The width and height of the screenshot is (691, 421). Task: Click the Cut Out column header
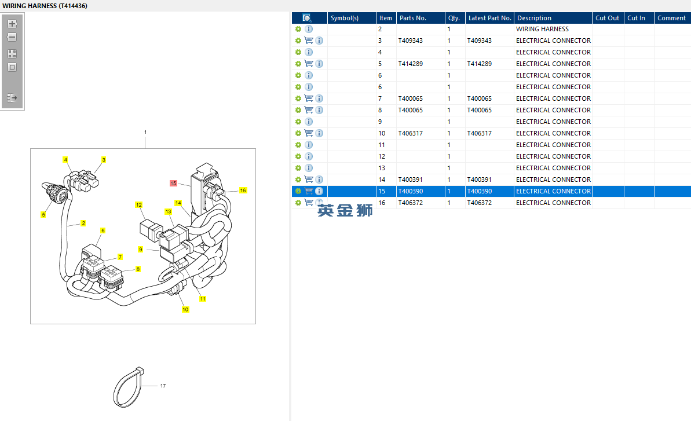pos(608,18)
